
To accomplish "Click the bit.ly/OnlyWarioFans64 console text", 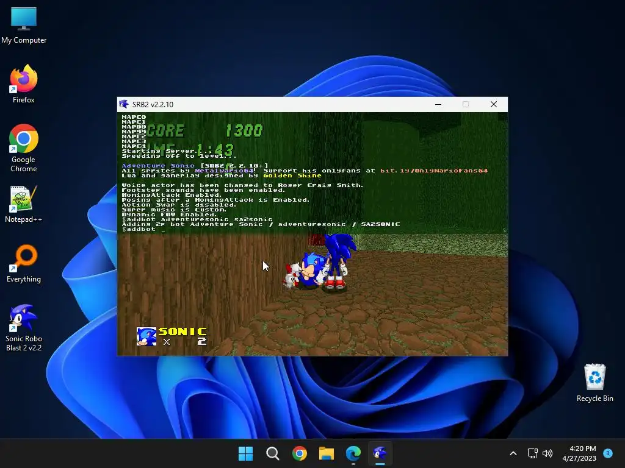I will pyautogui.click(x=434, y=171).
